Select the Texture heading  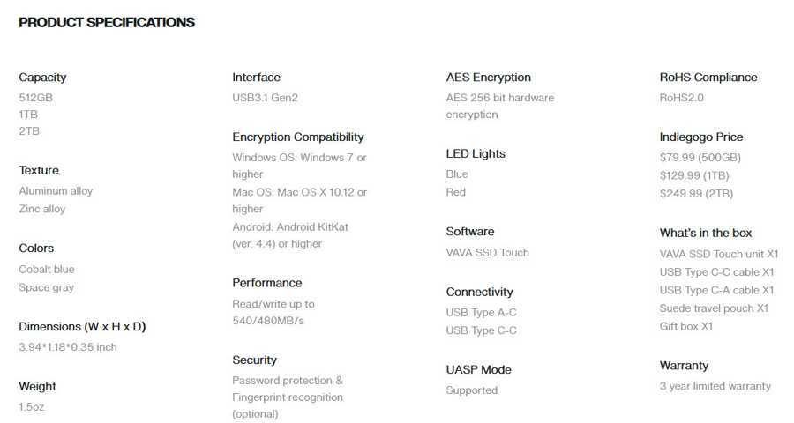coord(39,170)
